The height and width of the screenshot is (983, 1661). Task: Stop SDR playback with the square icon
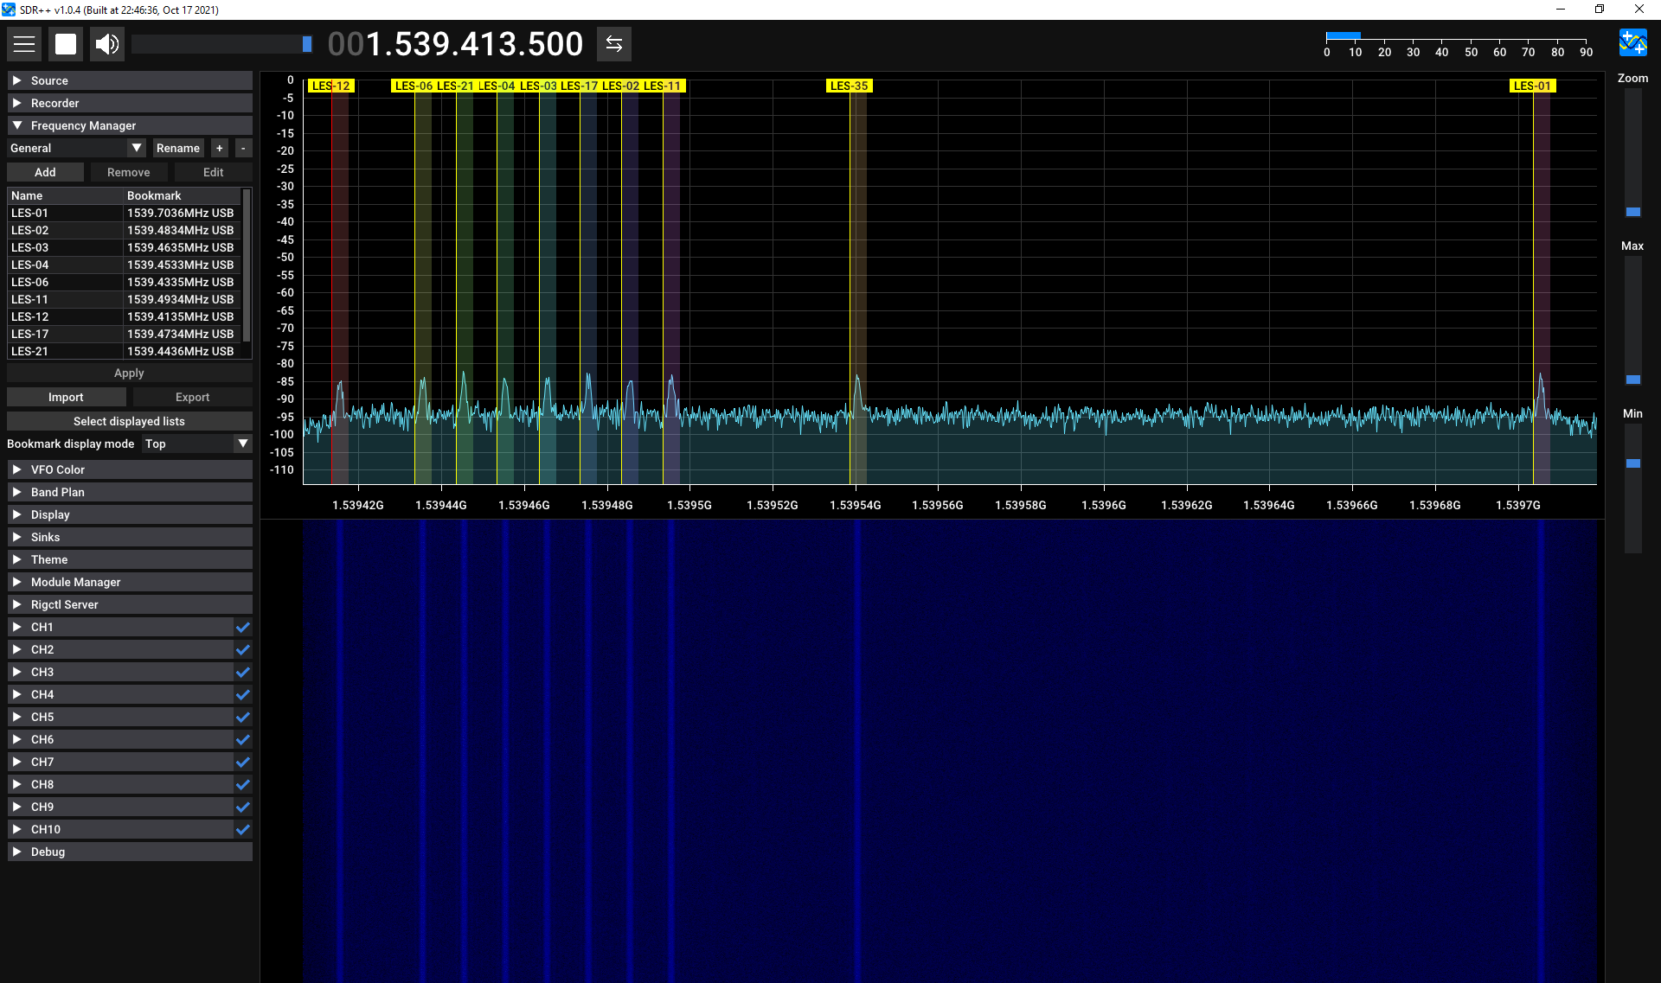tap(66, 43)
